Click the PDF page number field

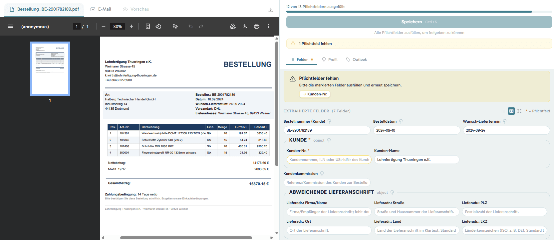[77, 26]
